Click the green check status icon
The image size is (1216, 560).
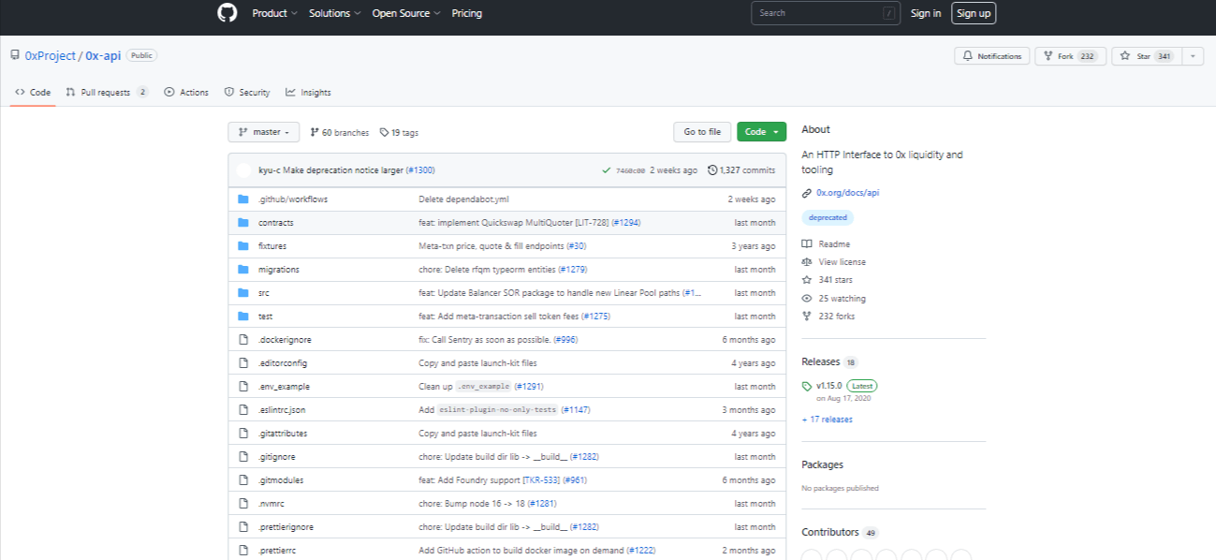tap(607, 170)
